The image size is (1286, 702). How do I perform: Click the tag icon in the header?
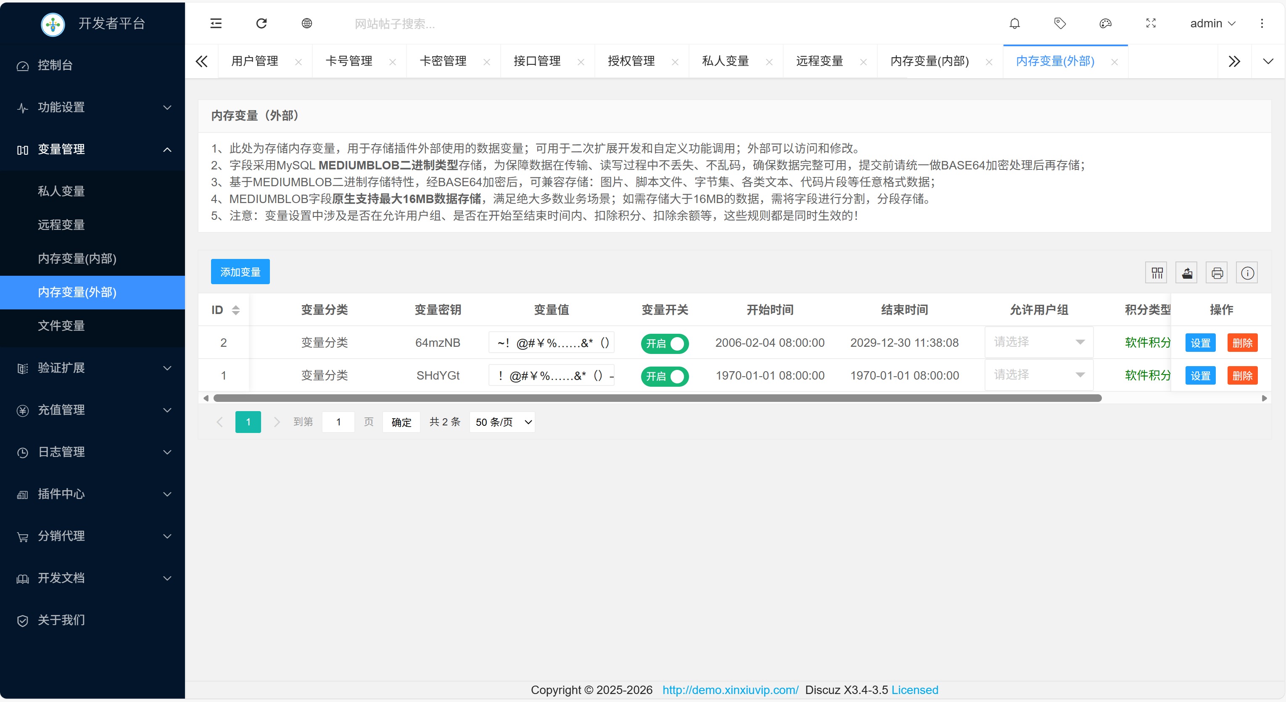(1060, 24)
